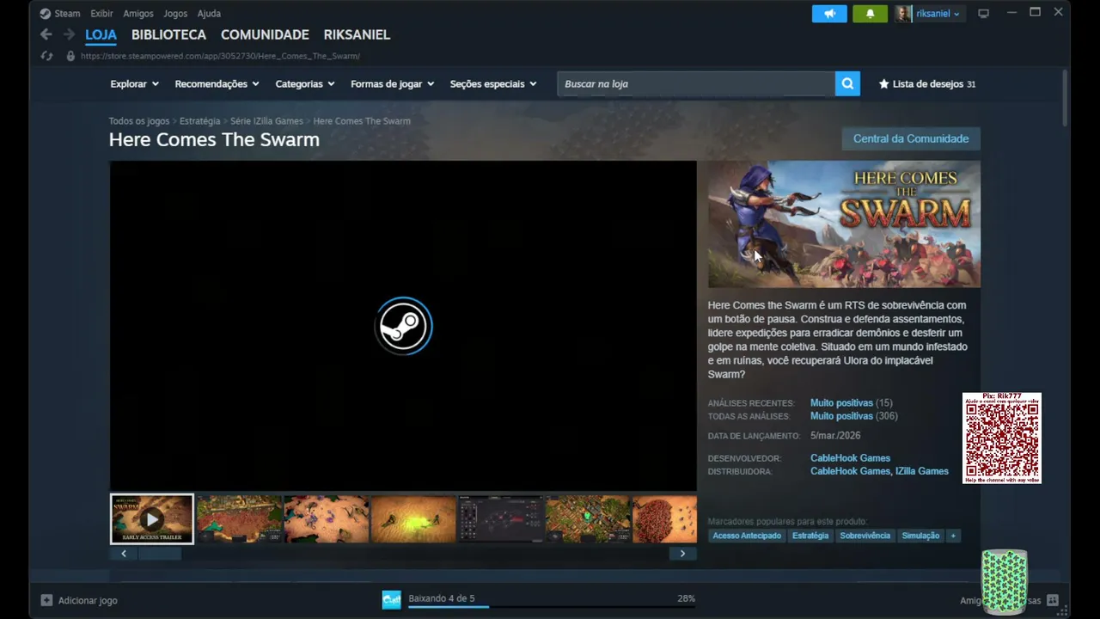Viewport: 1100px width, 619px height.
Task: Switch to the BIBLIOTECA tab
Action: pos(168,34)
